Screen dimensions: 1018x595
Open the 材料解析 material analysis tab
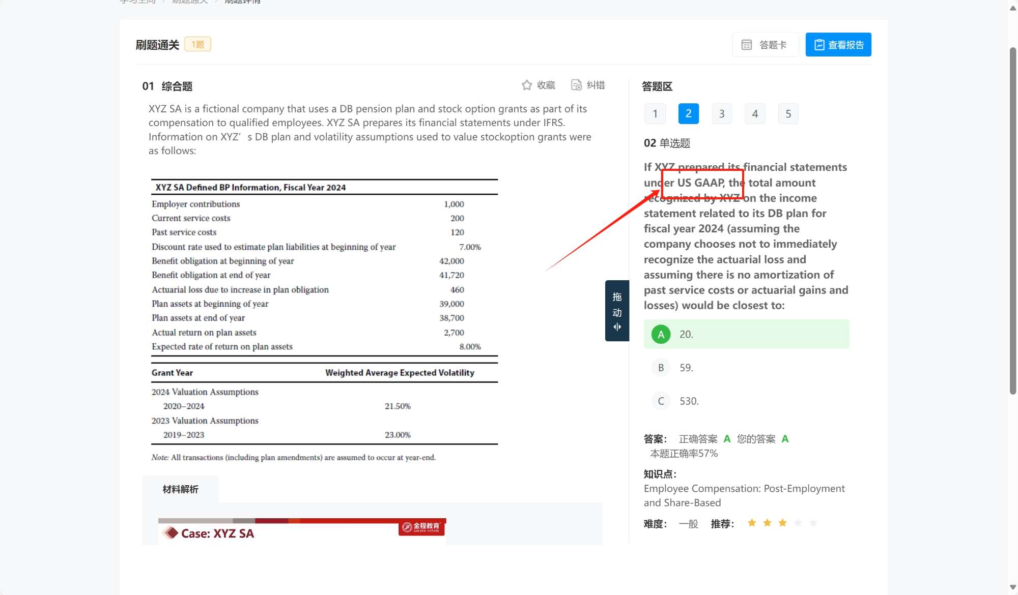coord(181,489)
